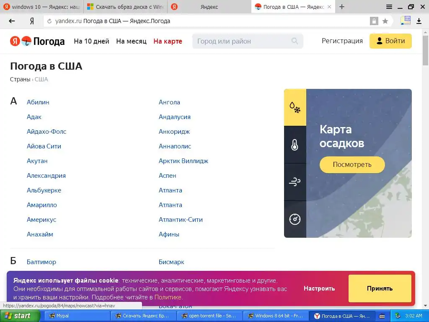Select the temperature thermometer layer icon
Viewport: 429px width, 322px height.
[295, 145]
